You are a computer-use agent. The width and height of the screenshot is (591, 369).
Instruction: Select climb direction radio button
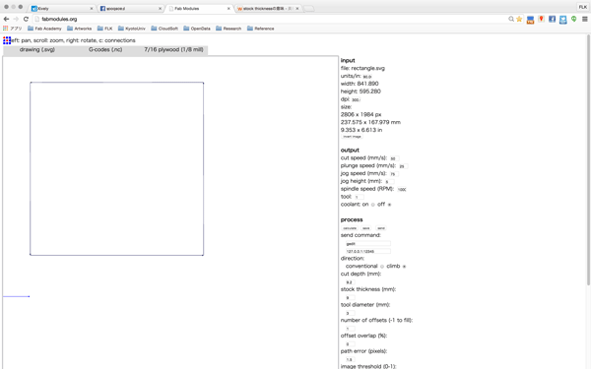tap(404, 267)
